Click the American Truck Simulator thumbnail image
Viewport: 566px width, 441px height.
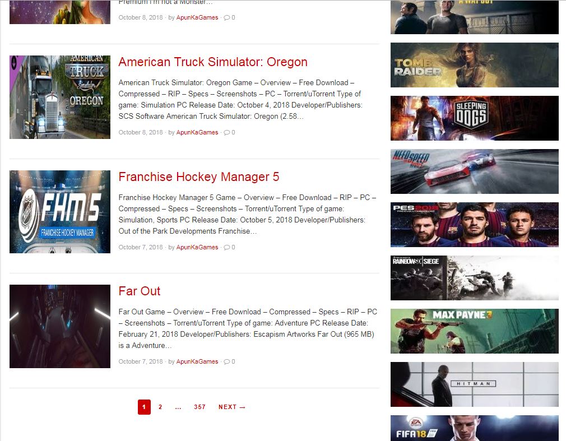(60, 97)
